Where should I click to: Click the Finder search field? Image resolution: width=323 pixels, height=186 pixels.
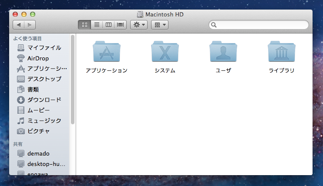[259, 25]
